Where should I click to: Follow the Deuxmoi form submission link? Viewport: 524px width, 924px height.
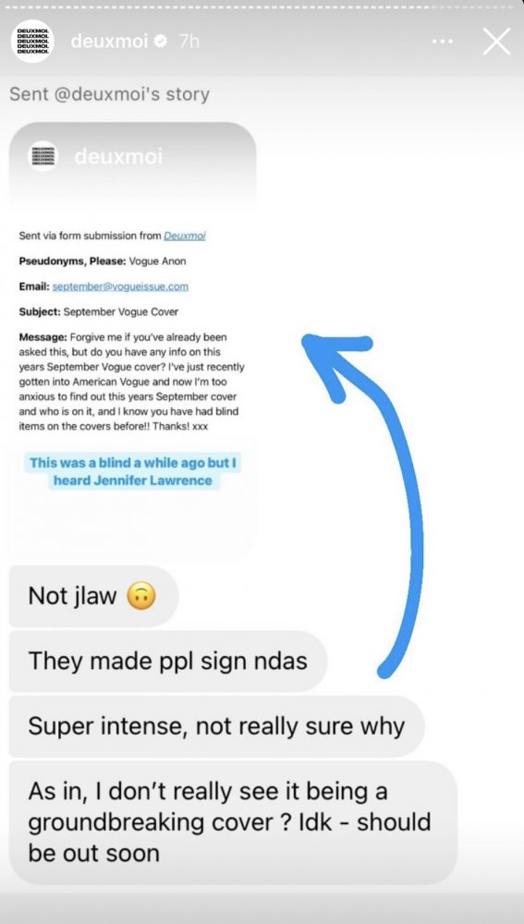click(x=185, y=236)
